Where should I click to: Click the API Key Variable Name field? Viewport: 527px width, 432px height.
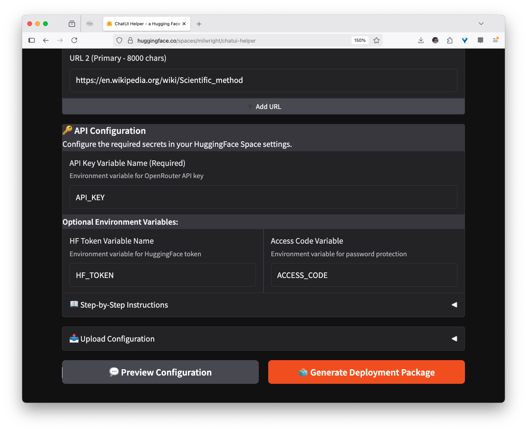click(x=263, y=197)
